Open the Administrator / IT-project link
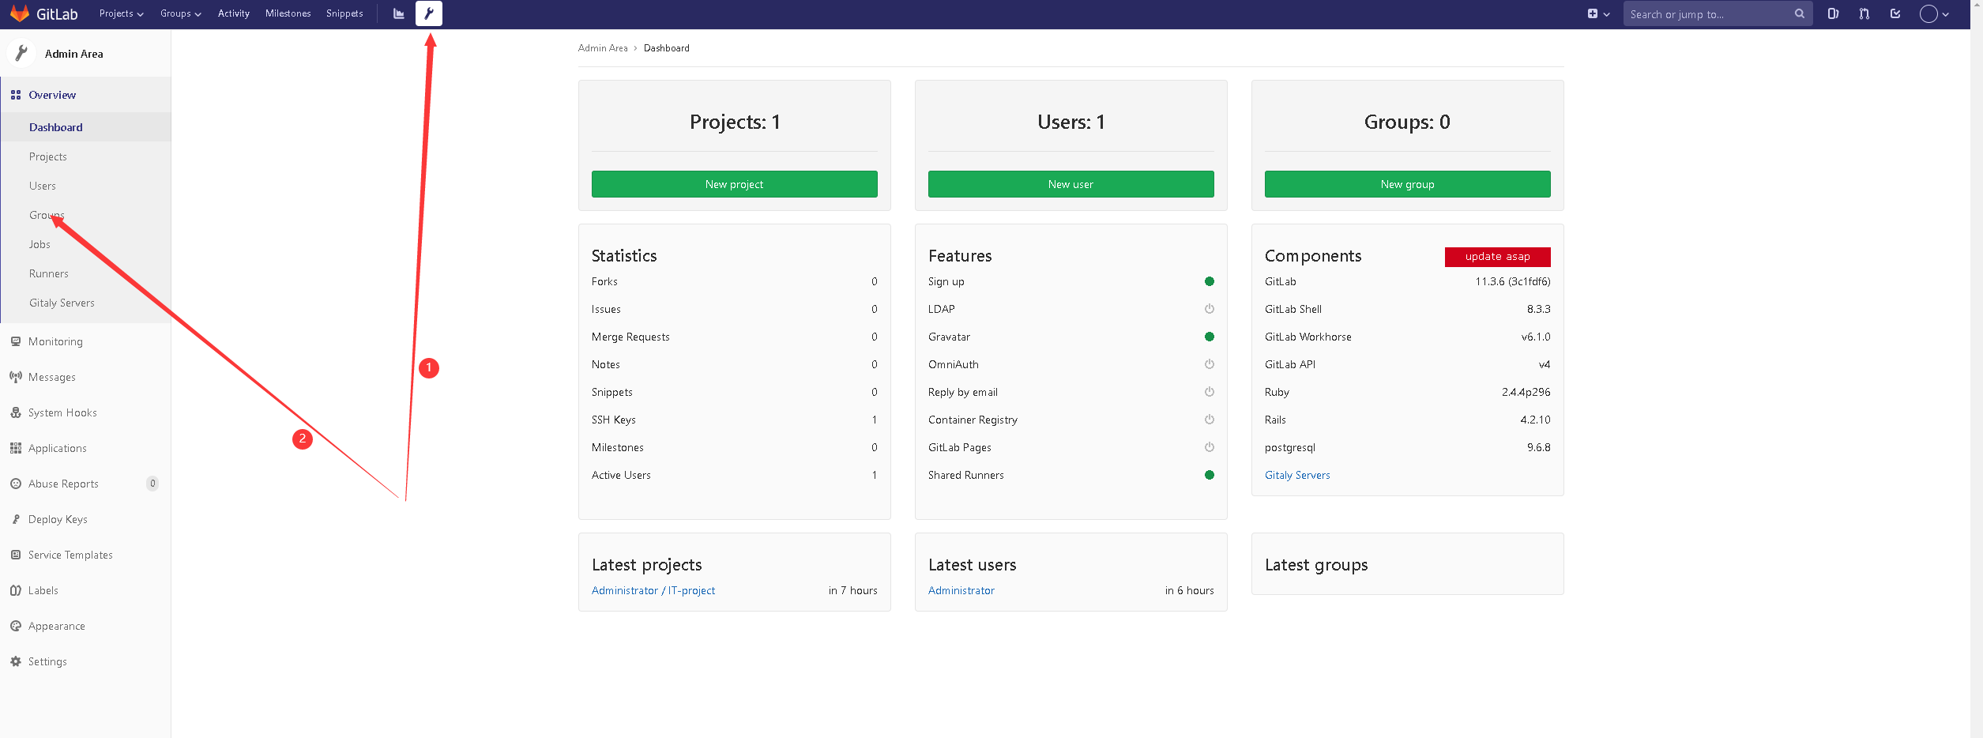 click(x=653, y=590)
